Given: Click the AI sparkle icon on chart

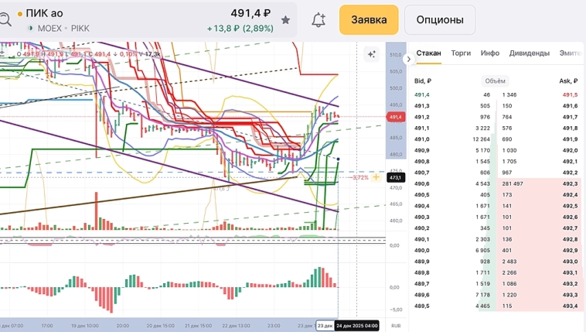Looking at the screenshot, I should (372, 54).
